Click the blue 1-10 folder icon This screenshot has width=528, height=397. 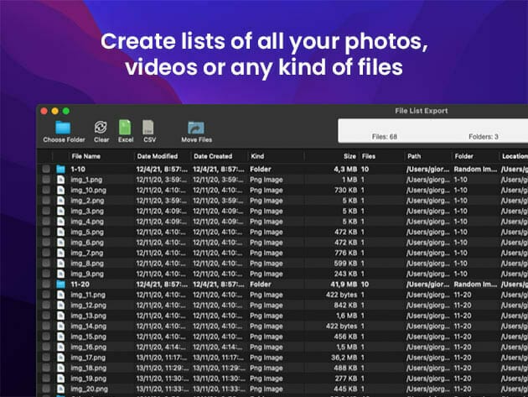60,169
